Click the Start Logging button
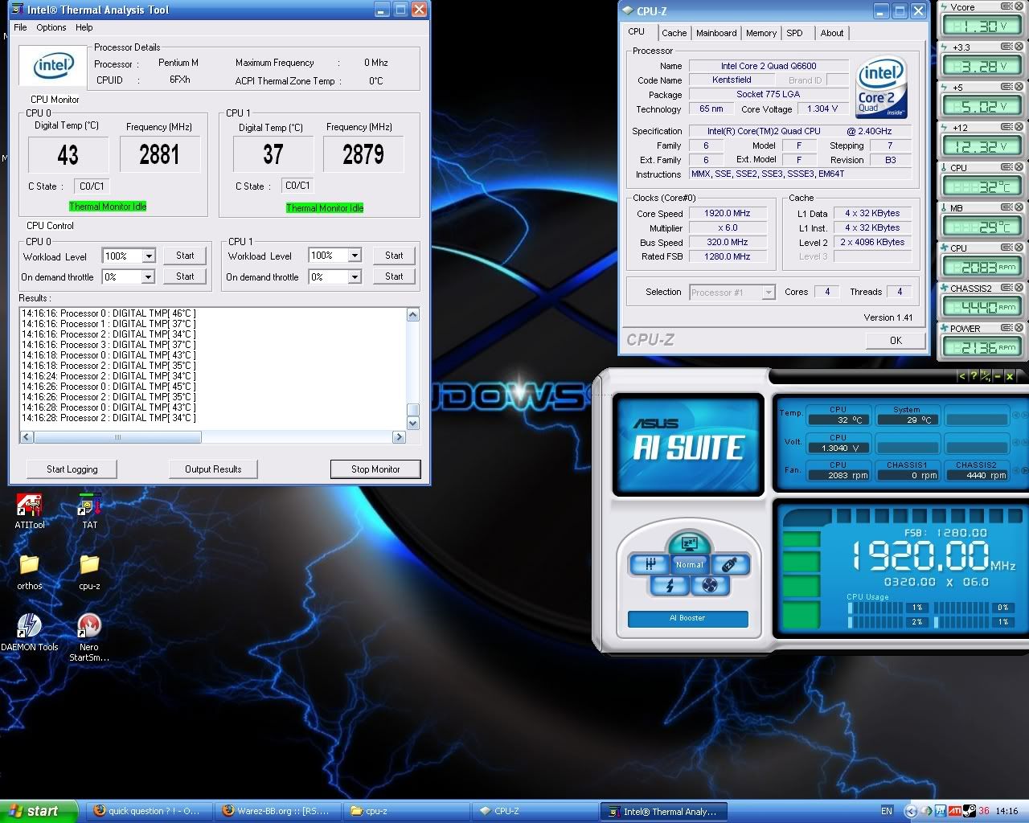 point(72,469)
